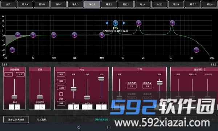218x131 pixels.
Task: Expand panels with right triple chevrons
Action: pyautogui.click(x=214, y=64)
